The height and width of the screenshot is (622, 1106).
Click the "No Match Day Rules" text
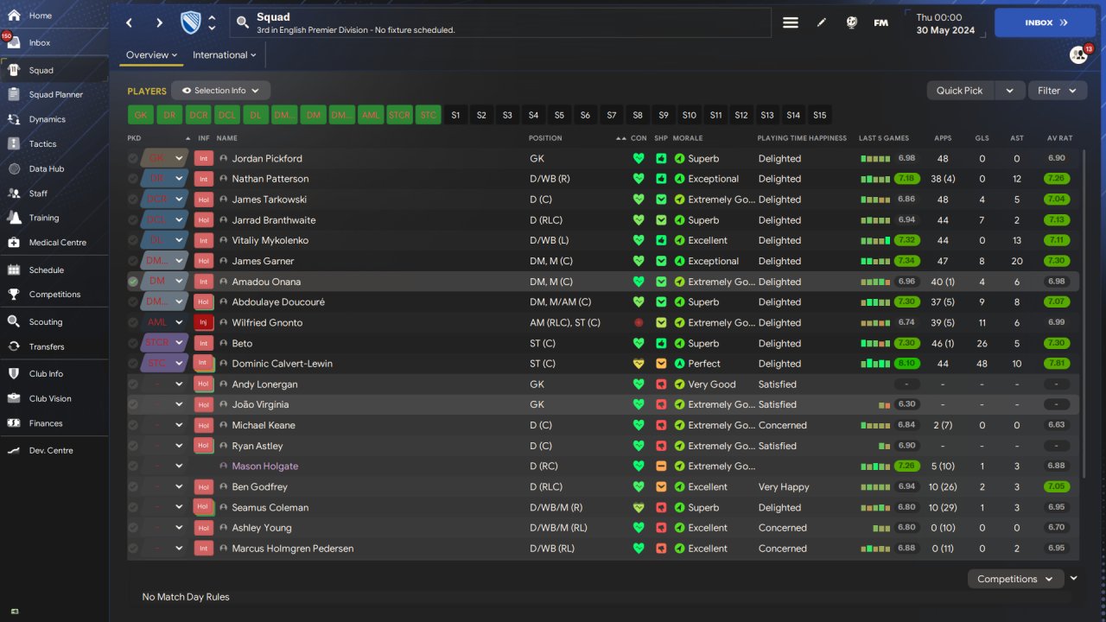[186, 597]
